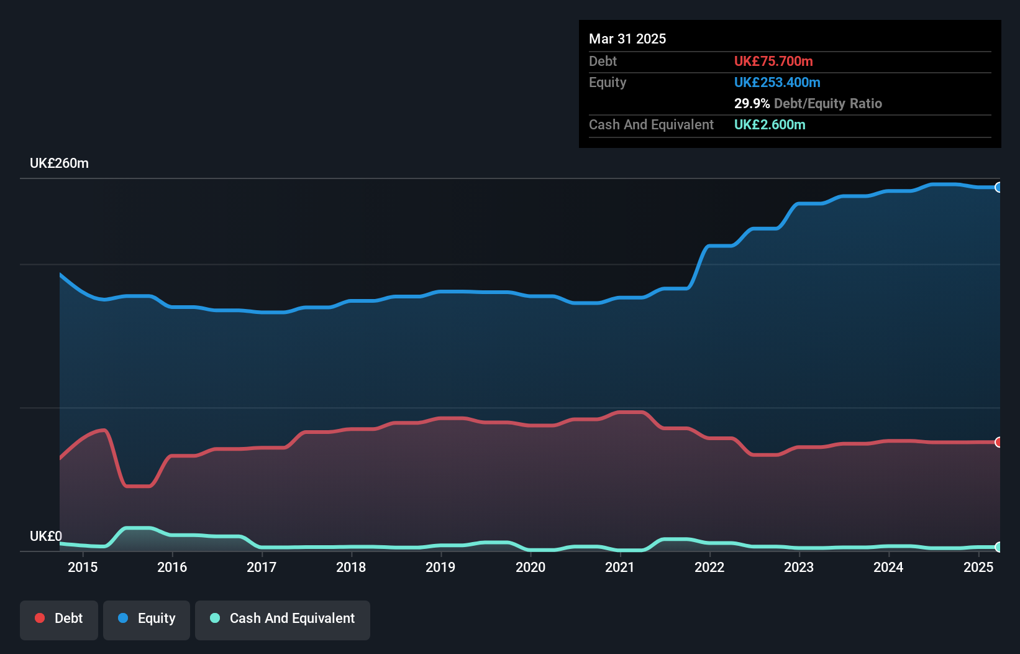Viewport: 1020px width, 654px height.
Task: Click the 29.9% Debt/Equity Ratio text
Action: pos(808,103)
